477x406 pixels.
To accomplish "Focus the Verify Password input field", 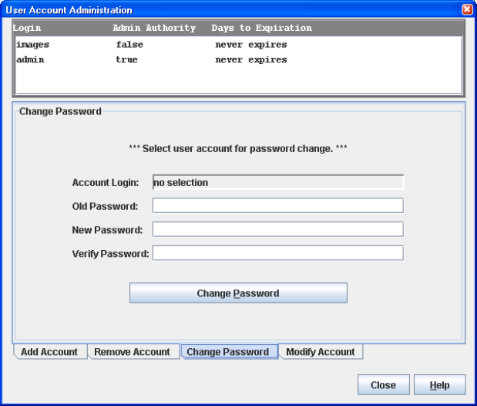I will 277,253.
